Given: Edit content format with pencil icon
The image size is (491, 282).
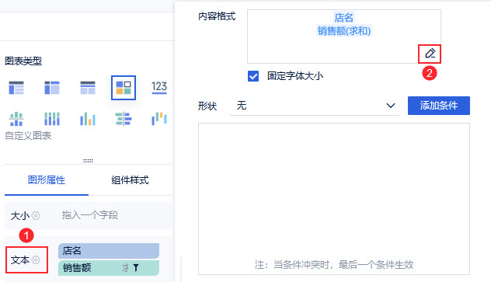Looking at the screenshot, I should coord(430,54).
